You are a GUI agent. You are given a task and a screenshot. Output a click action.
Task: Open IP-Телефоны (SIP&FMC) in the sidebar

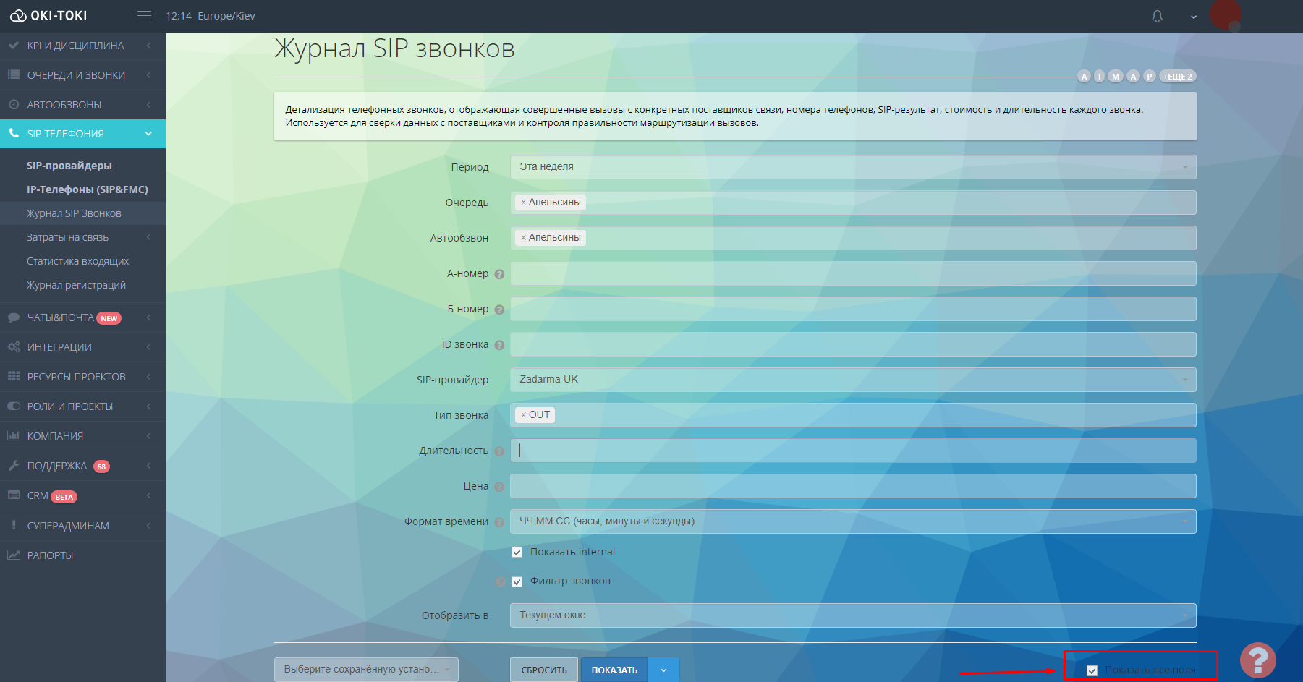88,189
